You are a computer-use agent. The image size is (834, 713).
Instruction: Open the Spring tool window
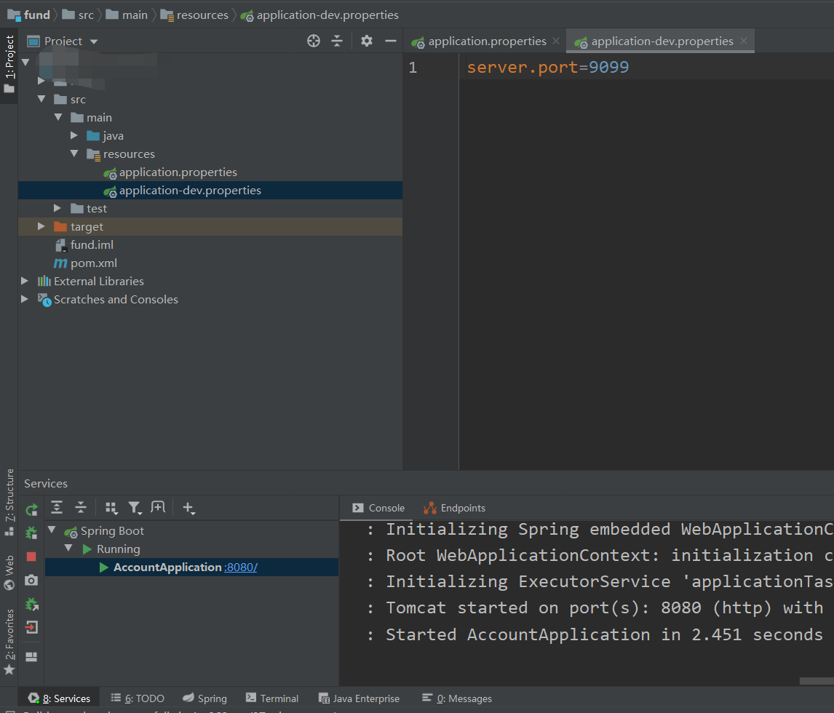(204, 698)
